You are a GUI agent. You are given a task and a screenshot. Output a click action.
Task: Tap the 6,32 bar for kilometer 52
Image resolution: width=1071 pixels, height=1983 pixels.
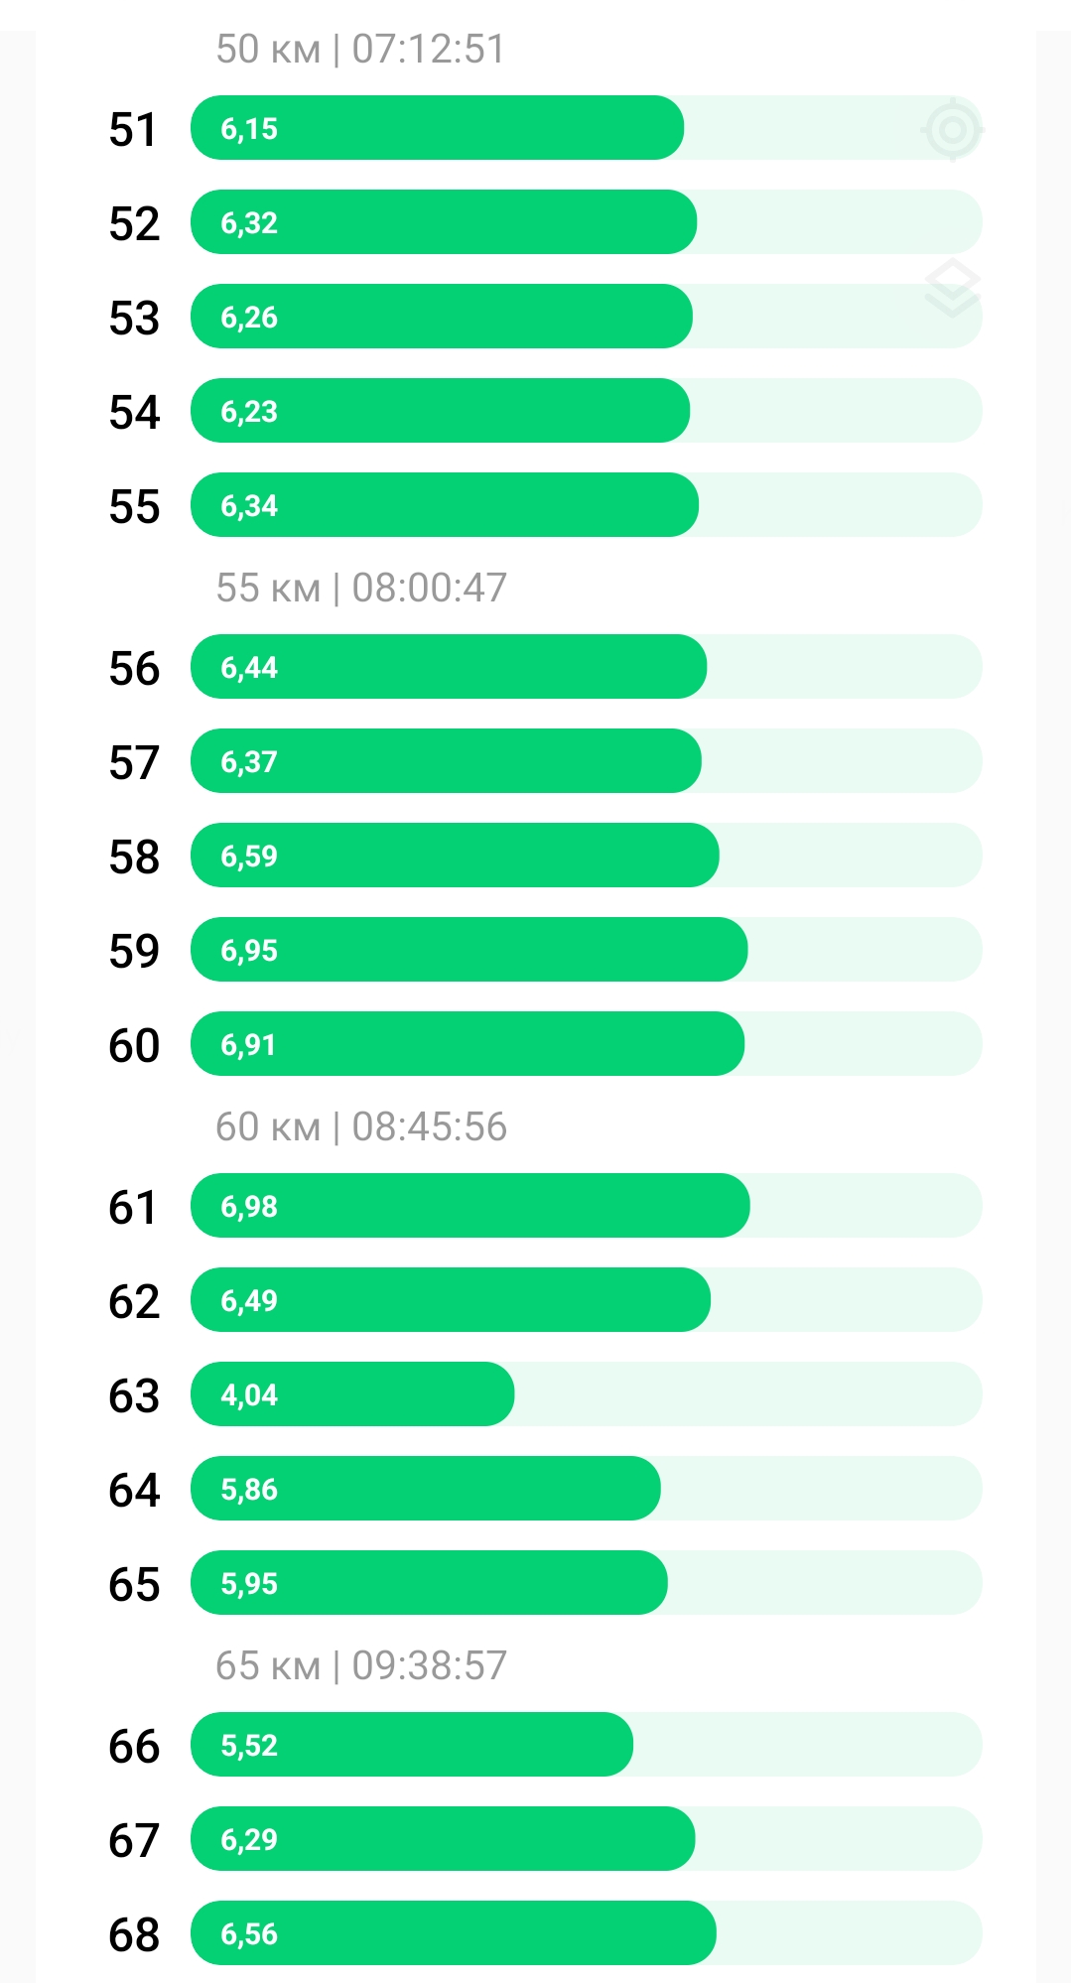coord(443,222)
